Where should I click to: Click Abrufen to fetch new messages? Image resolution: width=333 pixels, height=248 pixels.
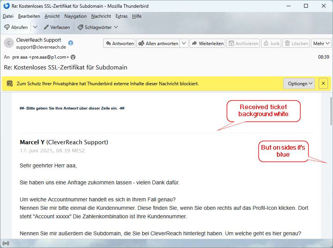click(16, 27)
